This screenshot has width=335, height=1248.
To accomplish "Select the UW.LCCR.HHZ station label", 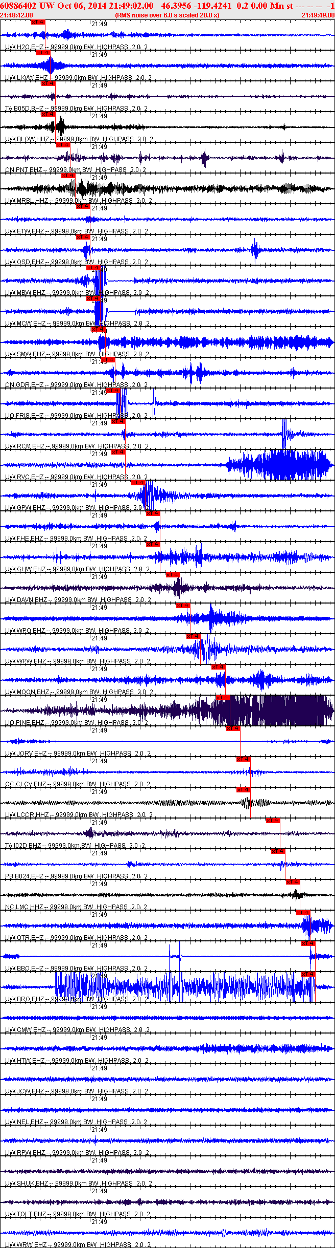I will [79, 815].
